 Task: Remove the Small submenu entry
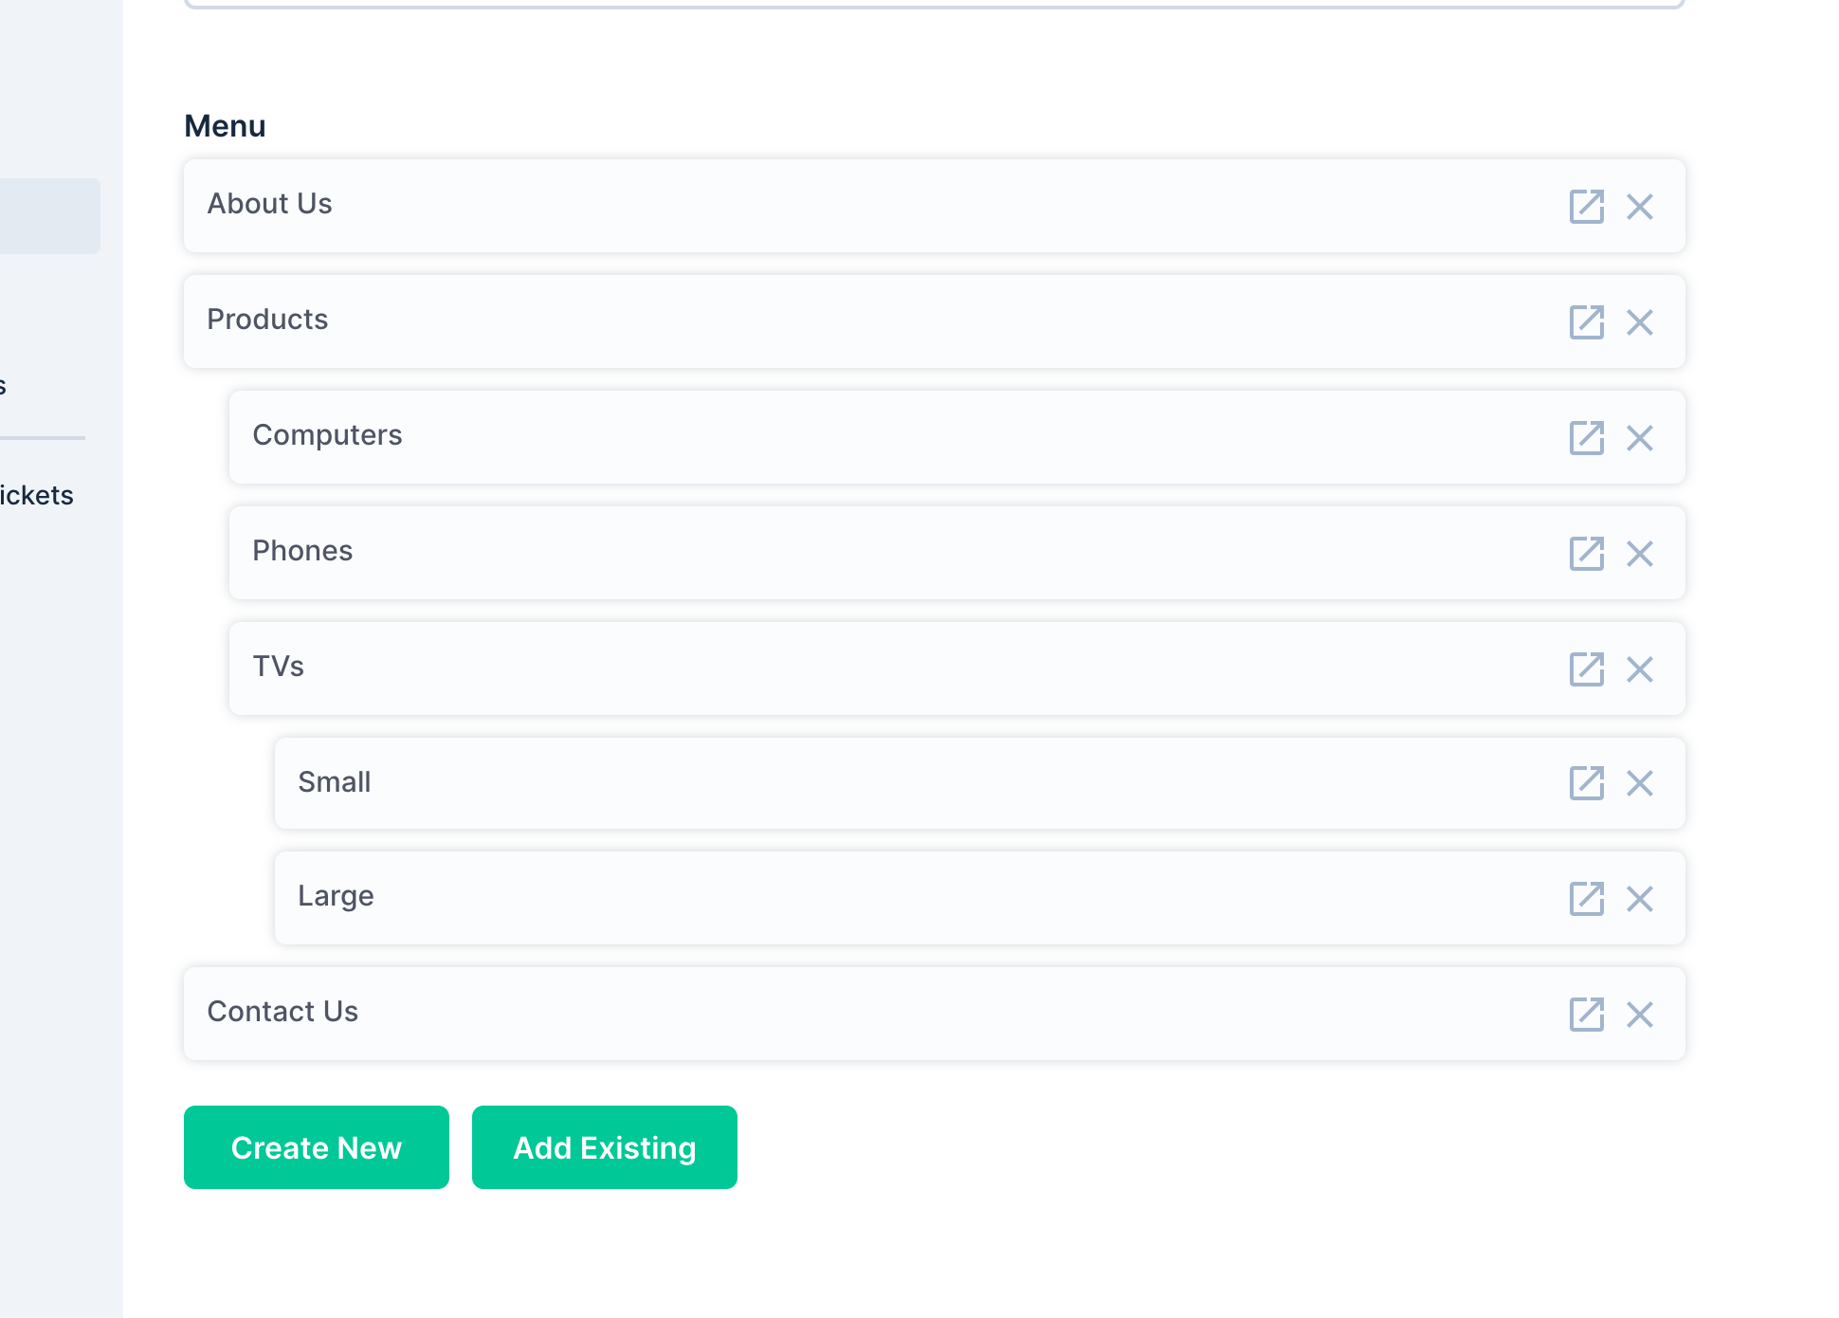coord(1641,783)
